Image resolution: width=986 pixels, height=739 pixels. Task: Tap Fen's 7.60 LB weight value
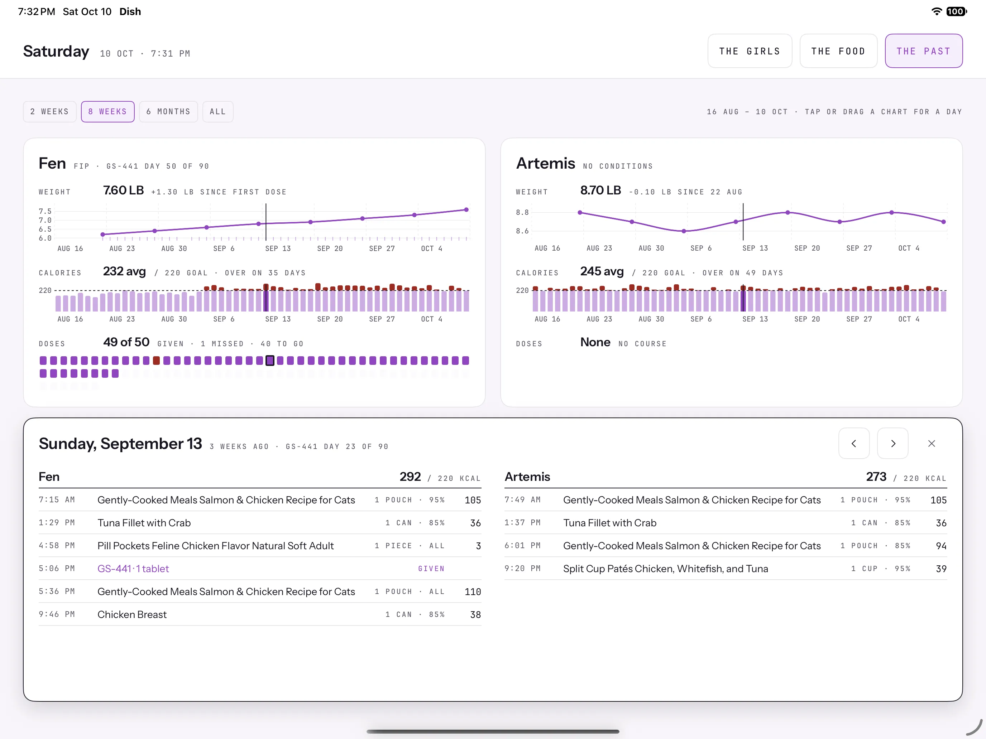[x=124, y=190]
